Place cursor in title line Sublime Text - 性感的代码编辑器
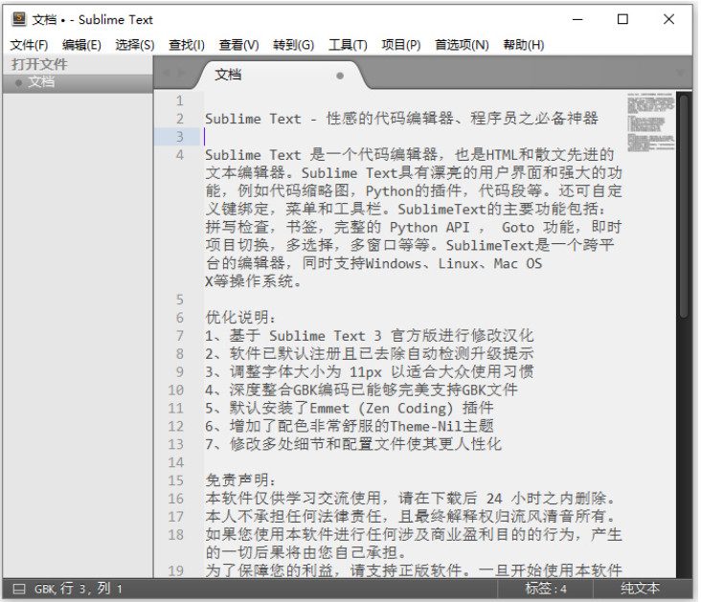Viewport: 701px width, 602px height. (x=401, y=119)
